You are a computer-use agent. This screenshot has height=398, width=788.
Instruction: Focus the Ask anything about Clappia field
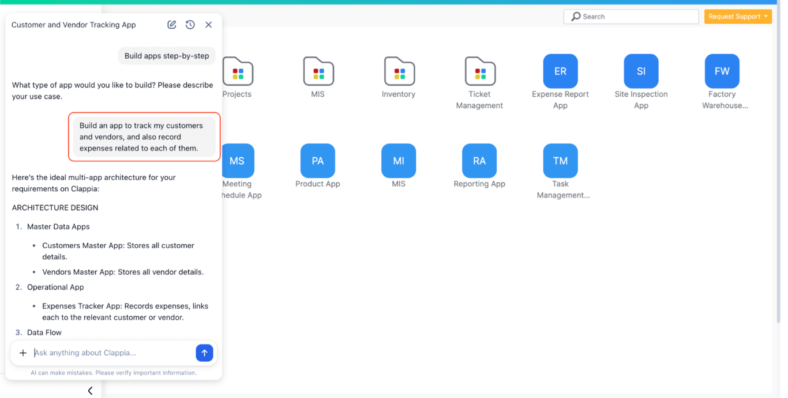(x=112, y=353)
